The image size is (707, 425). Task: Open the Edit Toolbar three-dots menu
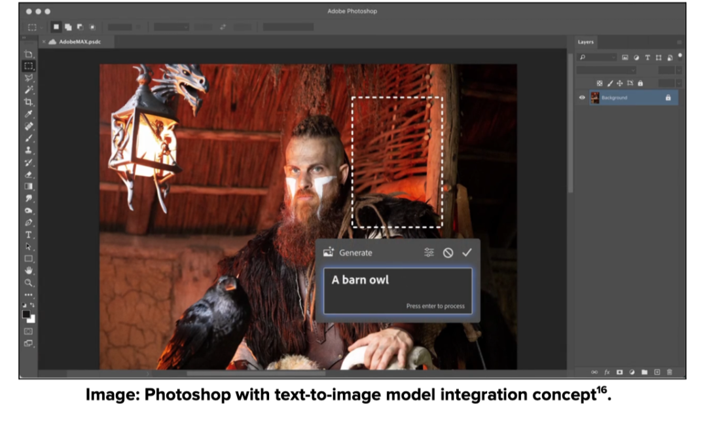pyautogui.click(x=28, y=295)
